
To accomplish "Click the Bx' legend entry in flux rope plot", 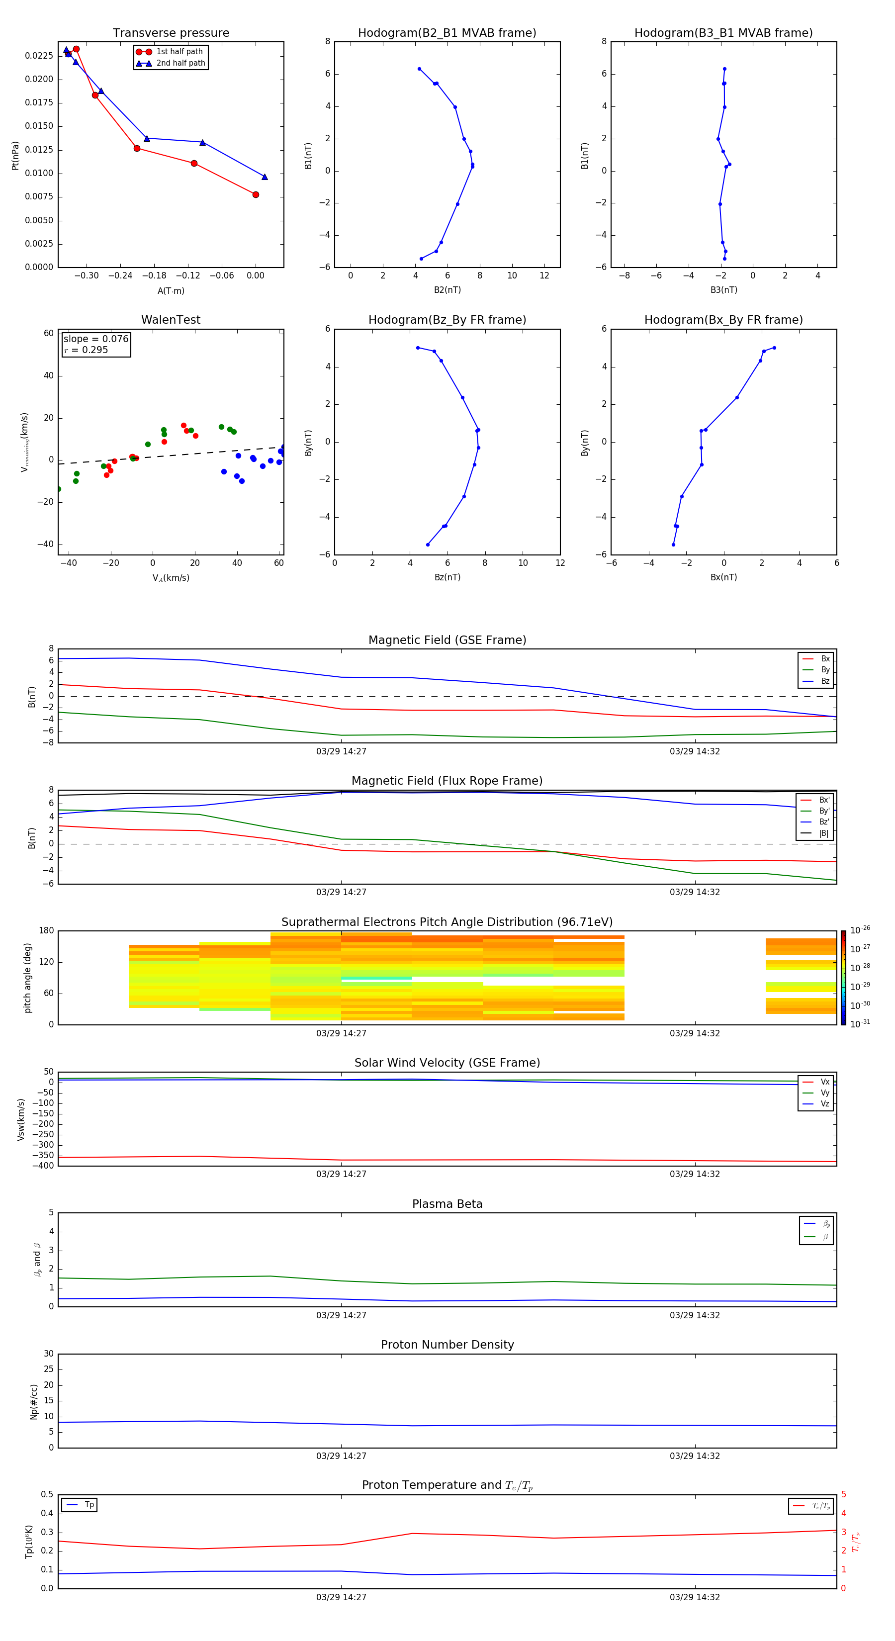I will pos(815,800).
